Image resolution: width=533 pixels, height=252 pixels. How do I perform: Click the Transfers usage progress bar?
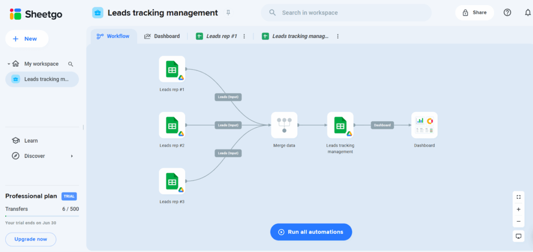(42, 216)
